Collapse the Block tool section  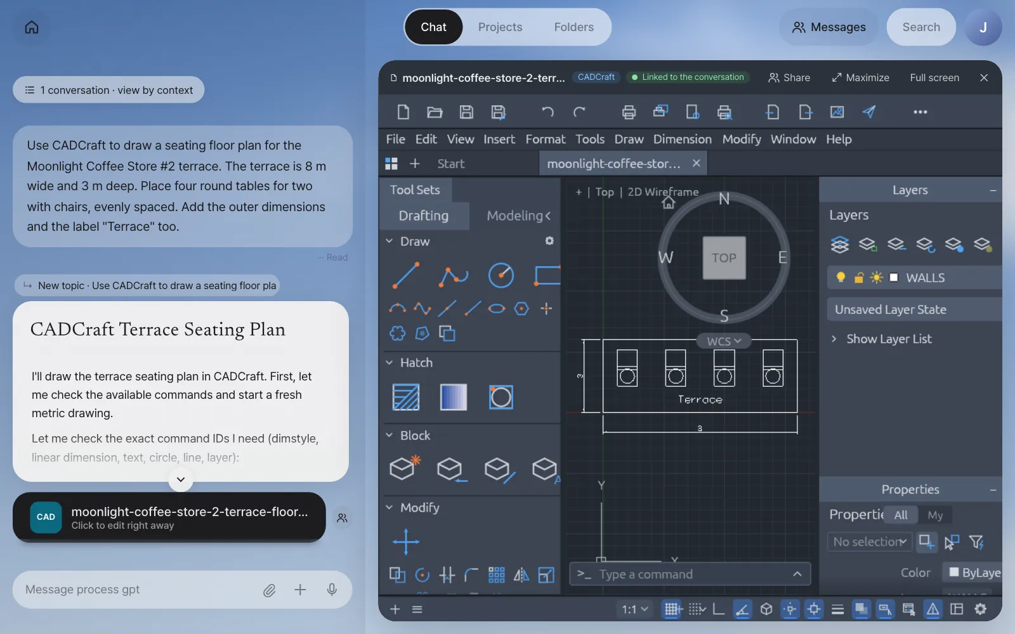coord(390,436)
